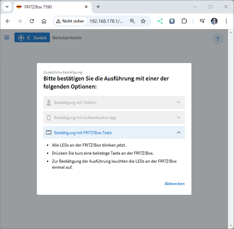234x229 pixels.
Task: Click the address bar URL field
Action: 106,21
